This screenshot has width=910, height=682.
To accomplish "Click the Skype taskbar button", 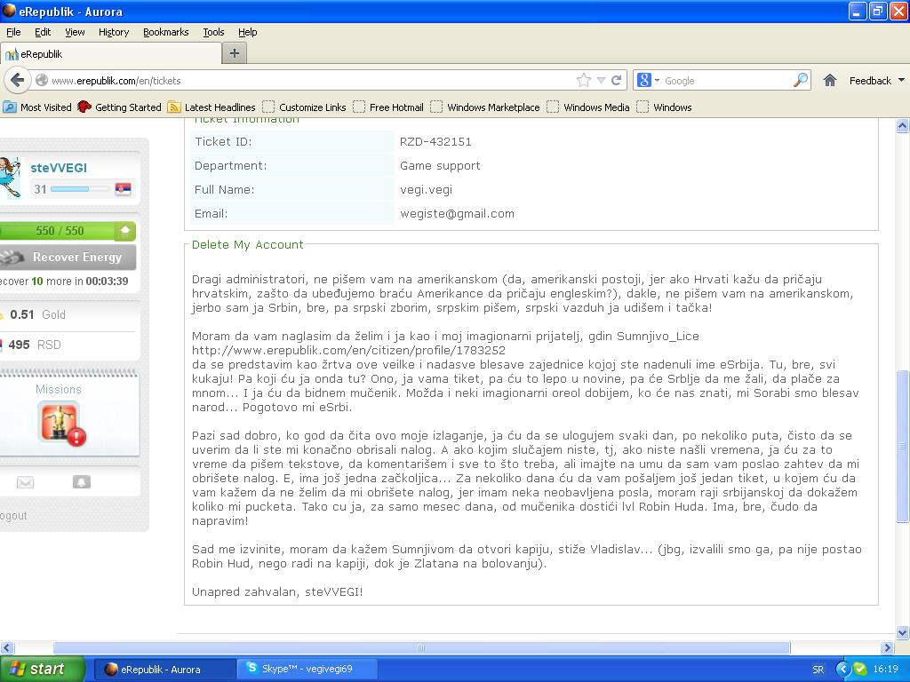I will [x=307, y=669].
